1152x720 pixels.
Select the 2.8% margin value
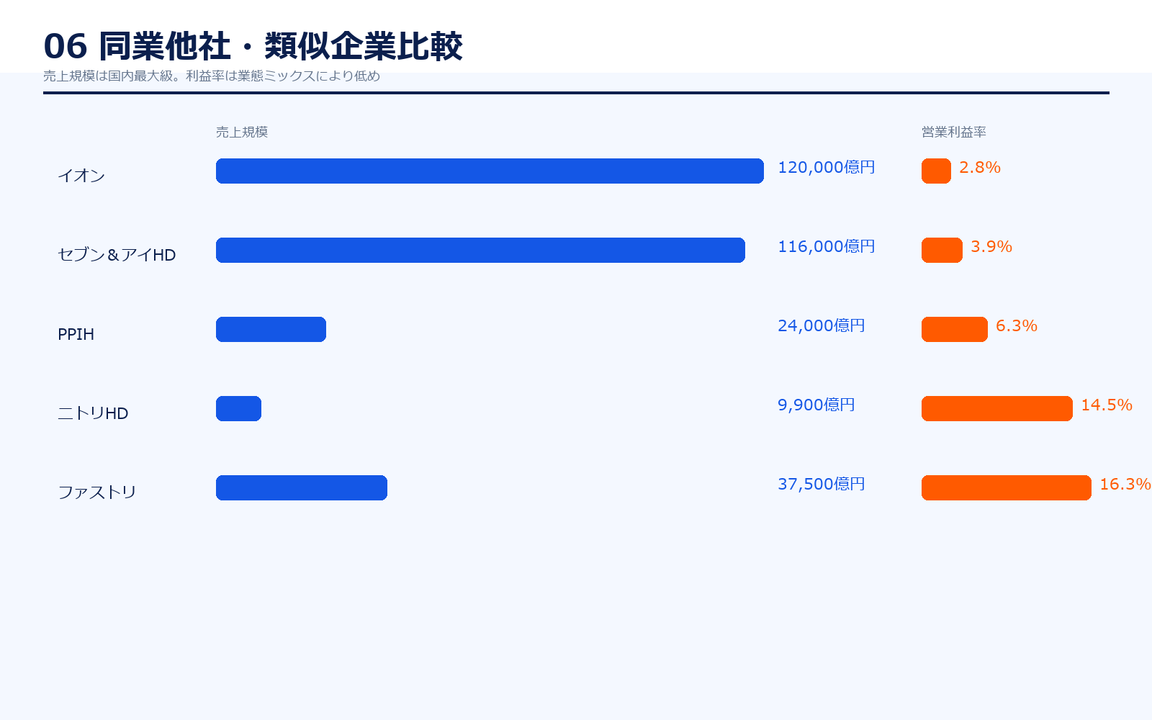click(980, 167)
